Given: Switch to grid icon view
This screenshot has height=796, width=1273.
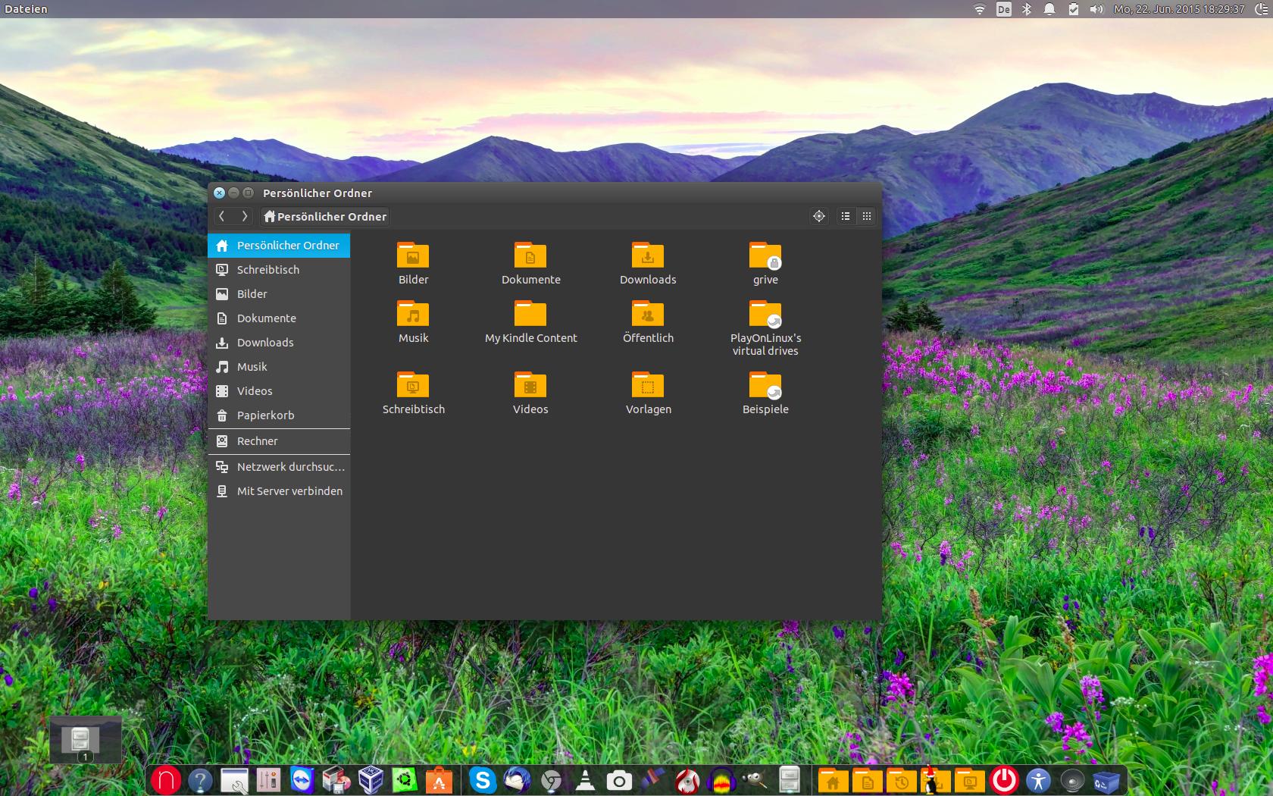Looking at the screenshot, I should (x=867, y=216).
